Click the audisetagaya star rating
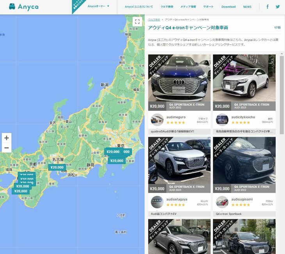Screen dimensions: 285x254 (x=176, y=205)
